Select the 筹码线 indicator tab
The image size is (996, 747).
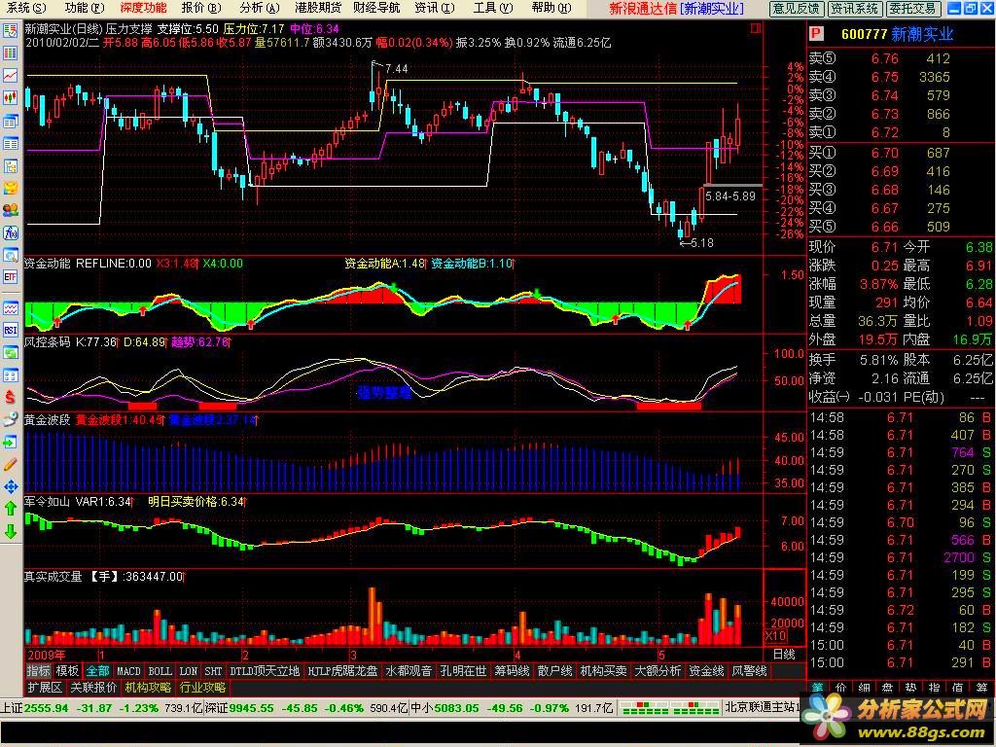(x=512, y=671)
